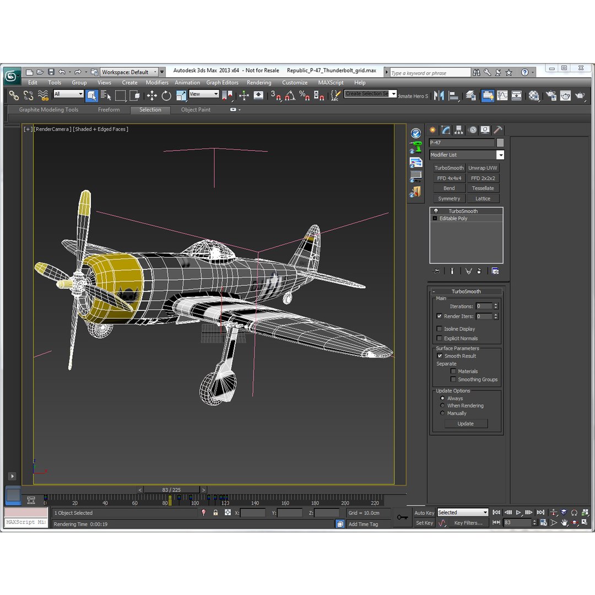This screenshot has height=595, width=595.
Task: Open the Curve Editor icon
Action: click(x=502, y=96)
